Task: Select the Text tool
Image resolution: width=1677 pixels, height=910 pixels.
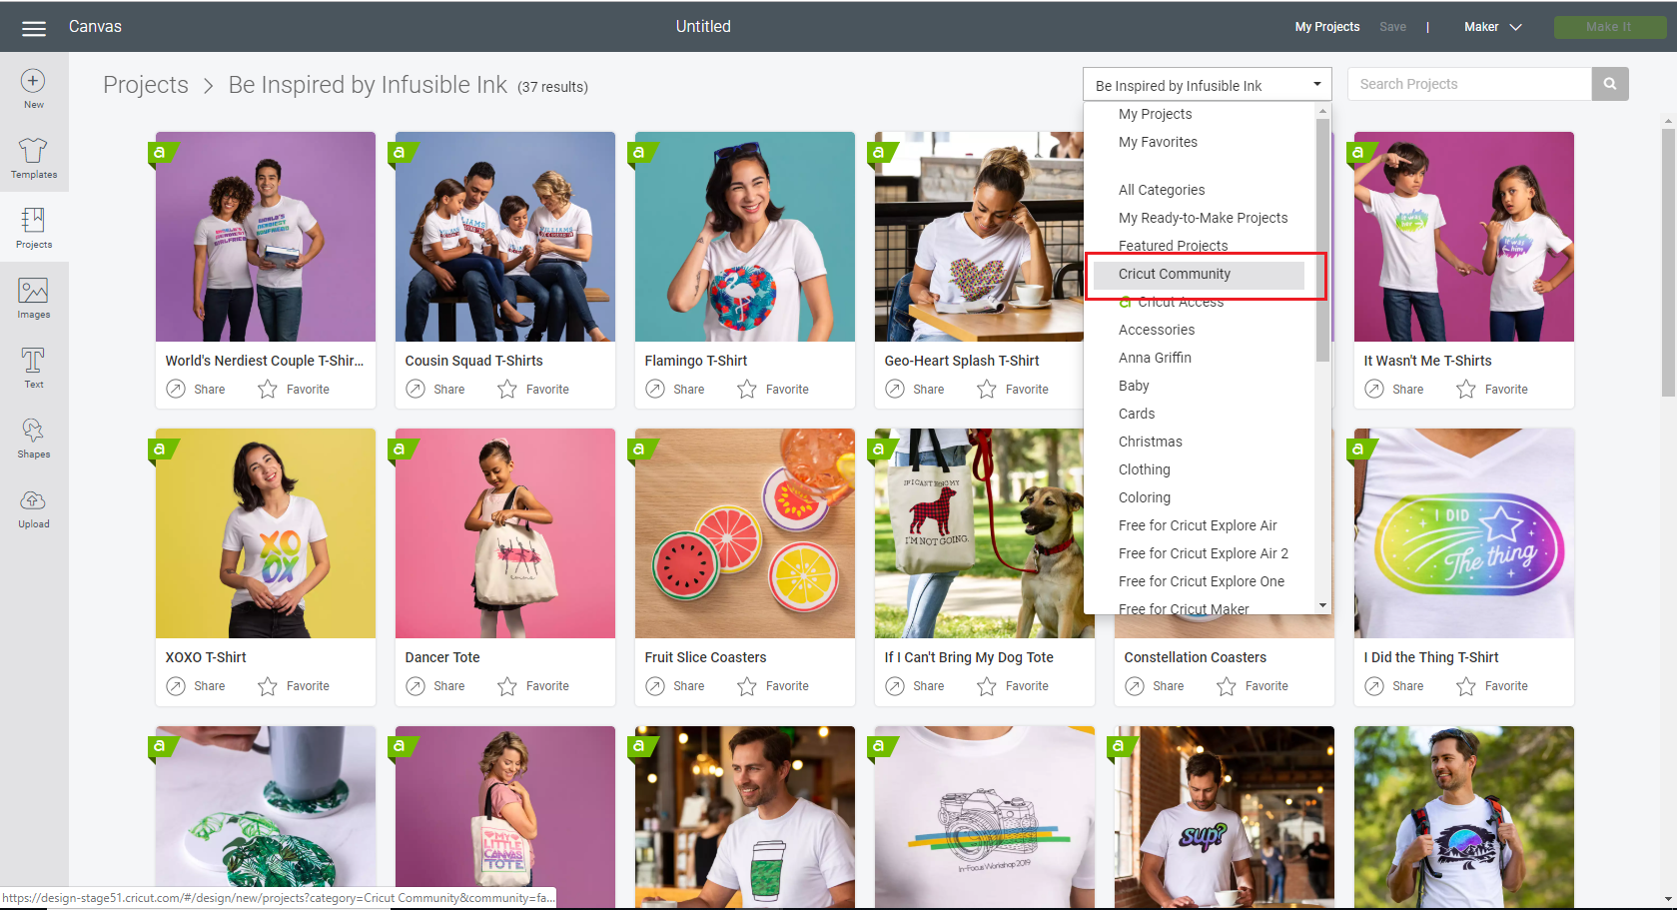Action: pyautogui.click(x=33, y=369)
